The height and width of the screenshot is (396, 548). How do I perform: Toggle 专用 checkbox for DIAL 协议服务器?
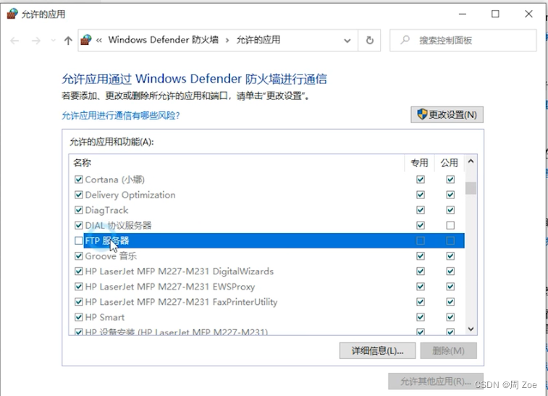pos(421,225)
